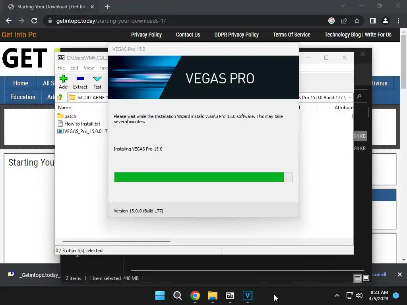Expand the 7-Zip address path dropdown
The image size is (407, 305).
click(x=350, y=98)
